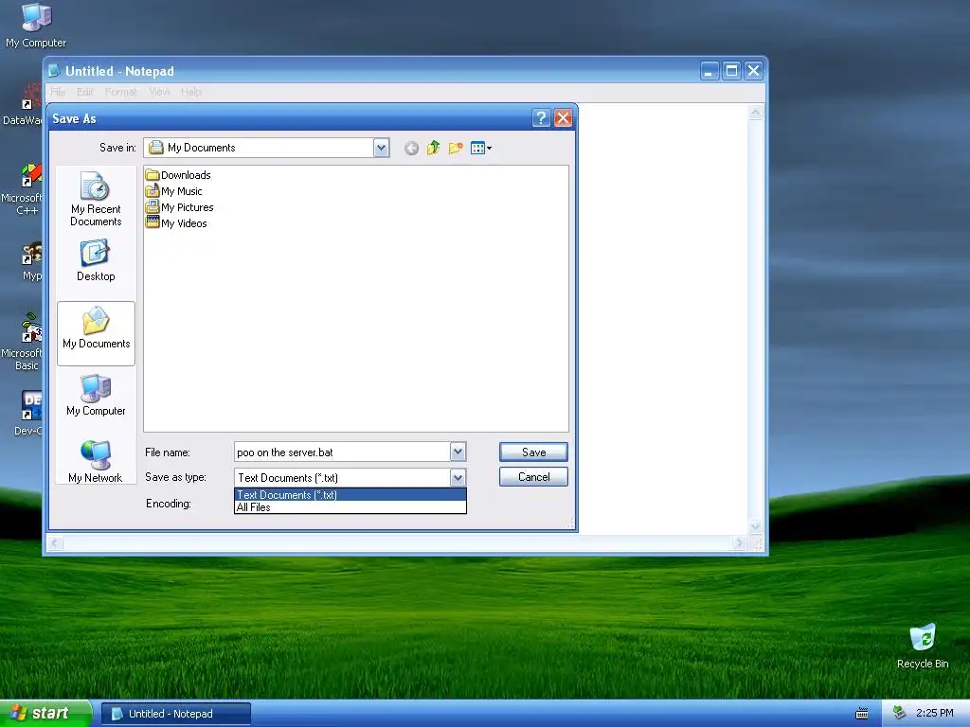
Task: Click the Recycle Bin desktop icon
Action: [x=923, y=646]
